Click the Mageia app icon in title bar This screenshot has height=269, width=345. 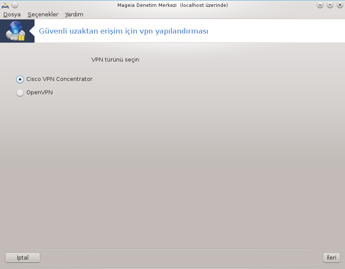[5, 5]
